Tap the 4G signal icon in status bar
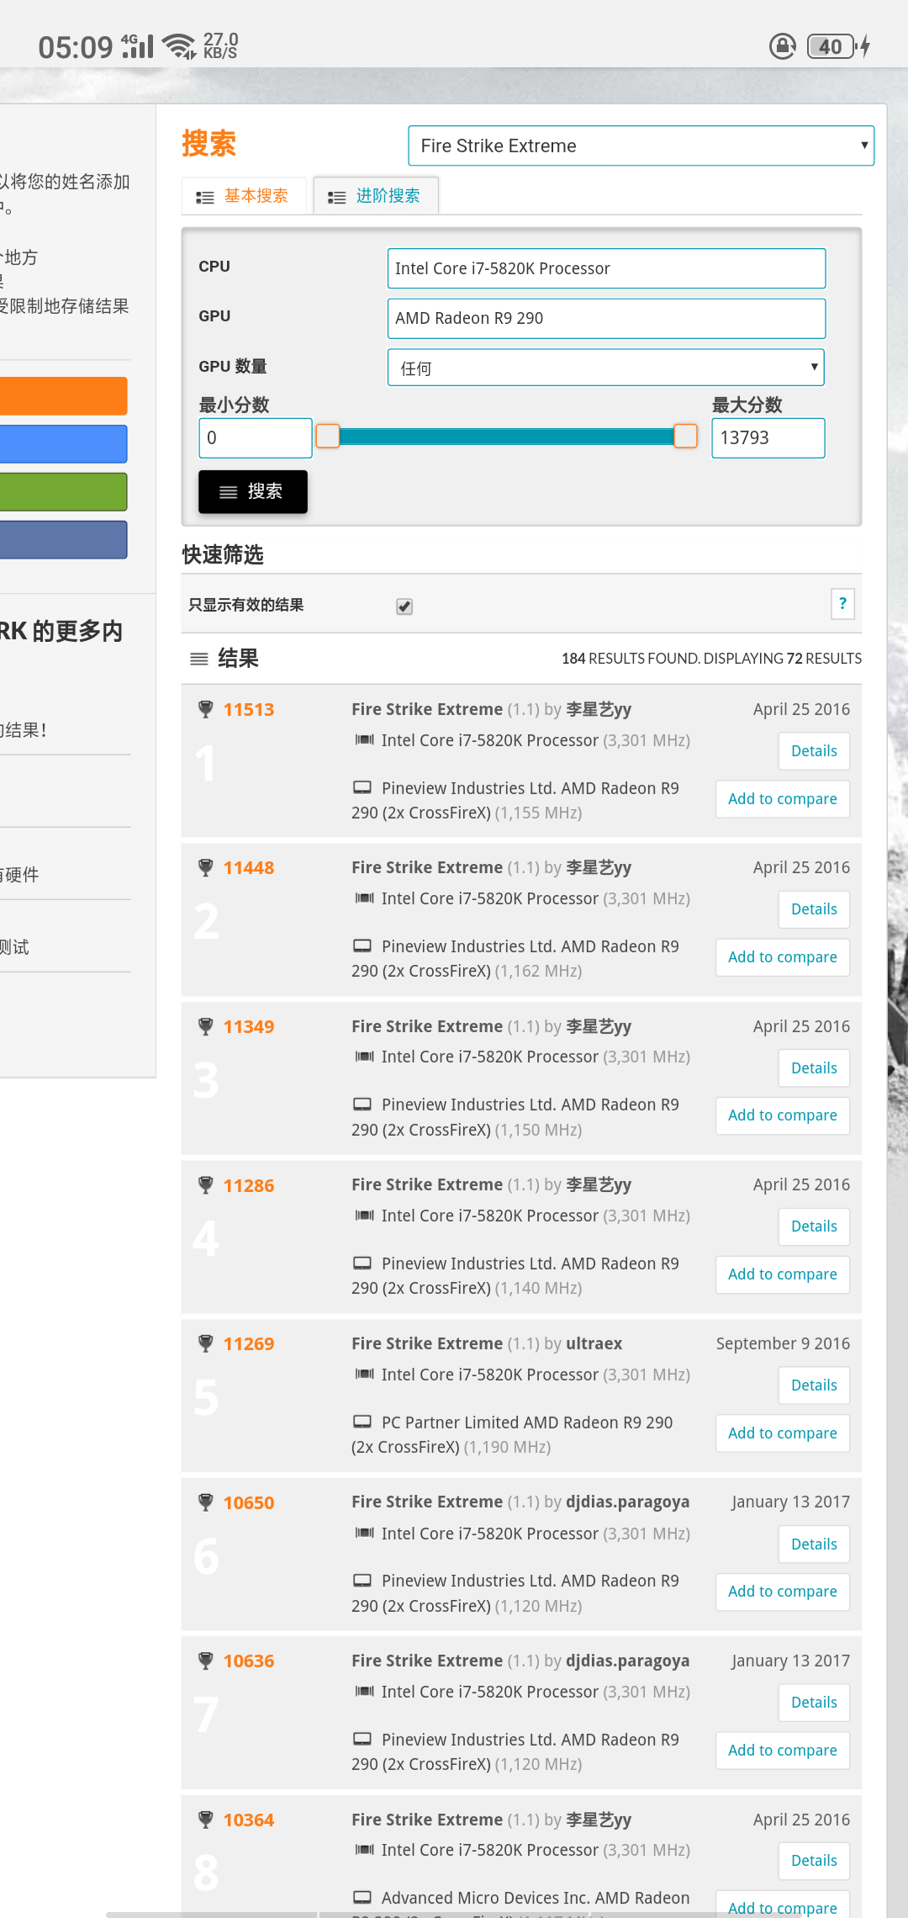 138,46
